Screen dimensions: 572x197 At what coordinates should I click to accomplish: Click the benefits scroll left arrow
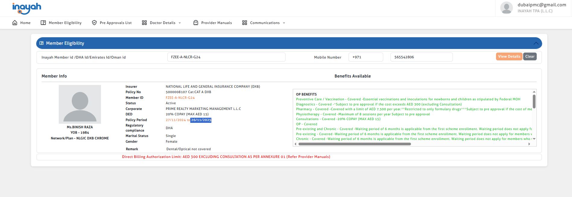point(295,144)
